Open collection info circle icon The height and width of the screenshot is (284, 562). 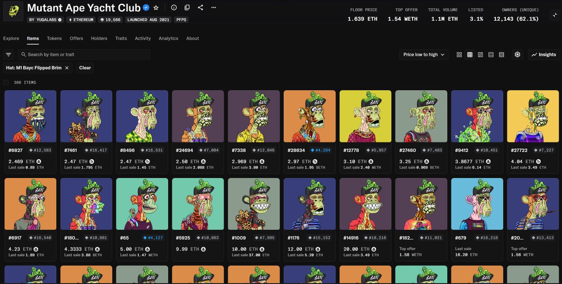(x=174, y=7)
